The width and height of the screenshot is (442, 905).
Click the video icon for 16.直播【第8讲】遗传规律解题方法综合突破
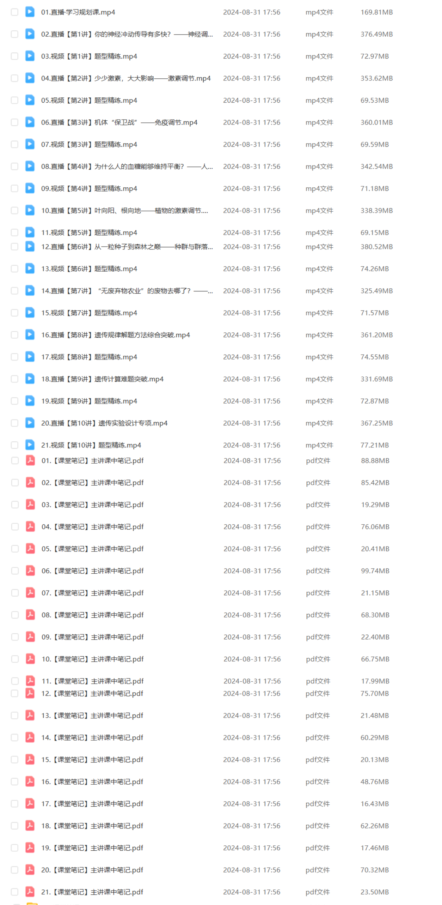coord(30,334)
